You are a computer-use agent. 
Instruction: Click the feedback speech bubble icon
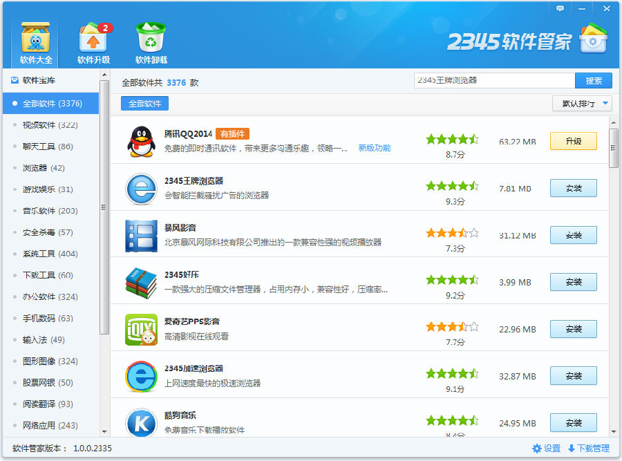tap(560, 8)
